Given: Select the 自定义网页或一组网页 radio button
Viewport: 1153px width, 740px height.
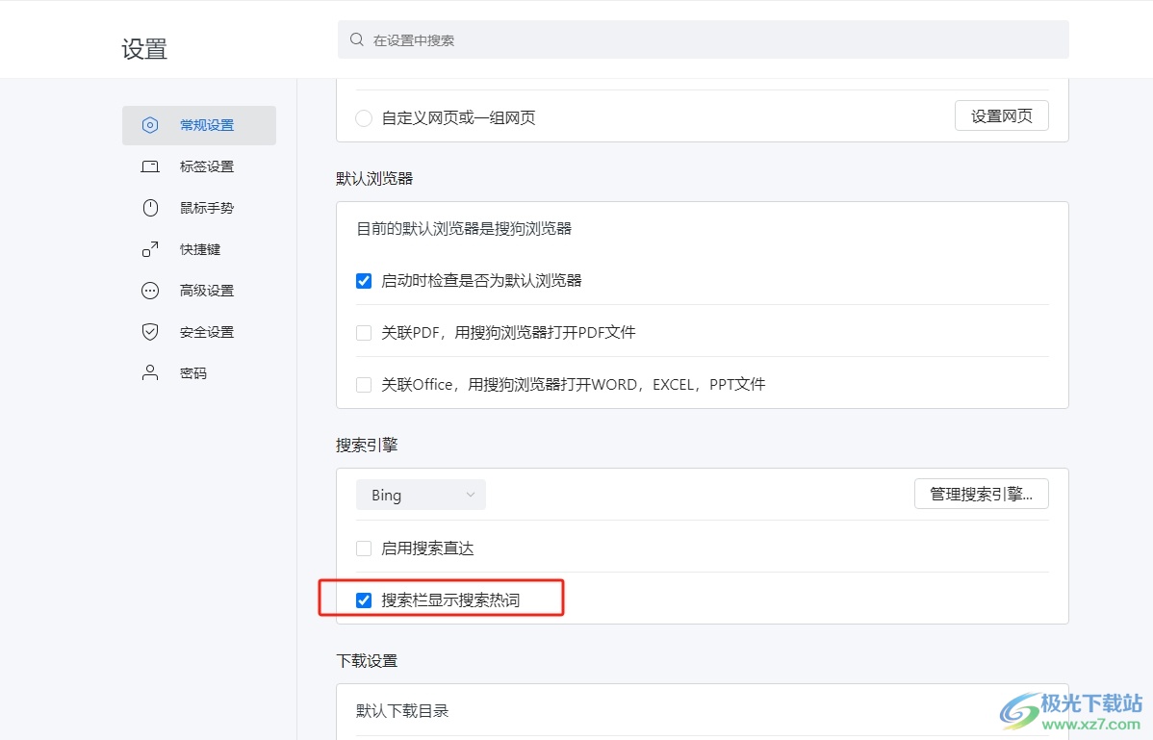Looking at the screenshot, I should tap(364, 118).
